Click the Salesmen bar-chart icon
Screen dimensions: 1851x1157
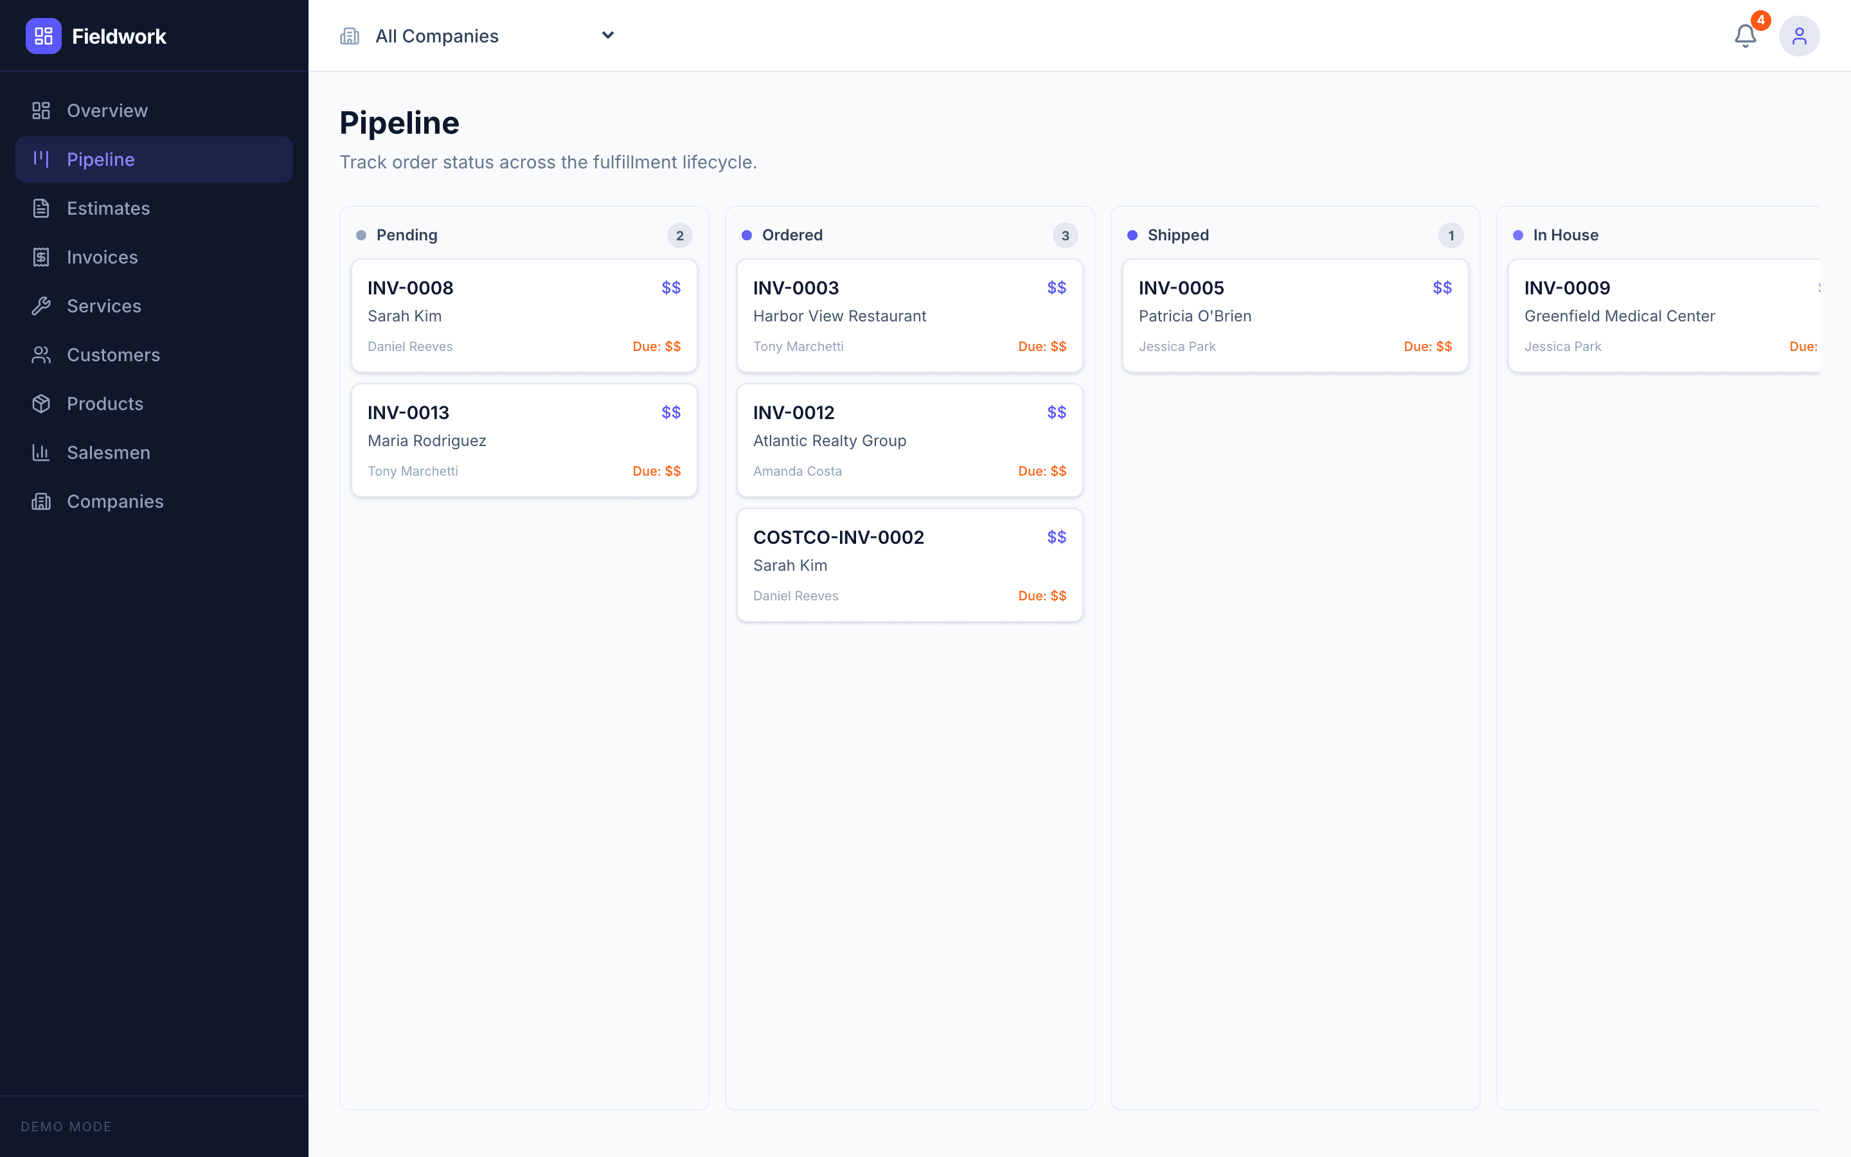pos(41,453)
